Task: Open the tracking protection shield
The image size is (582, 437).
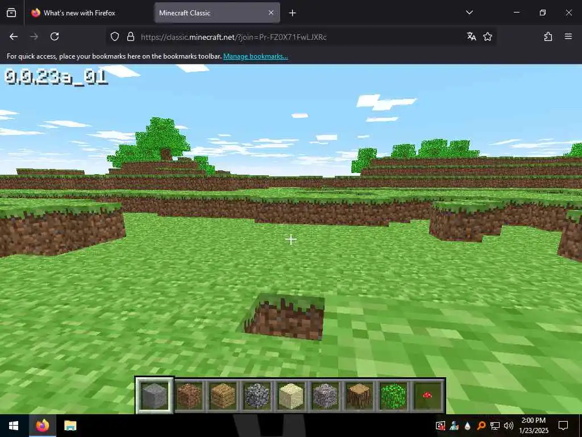Action: (115, 36)
